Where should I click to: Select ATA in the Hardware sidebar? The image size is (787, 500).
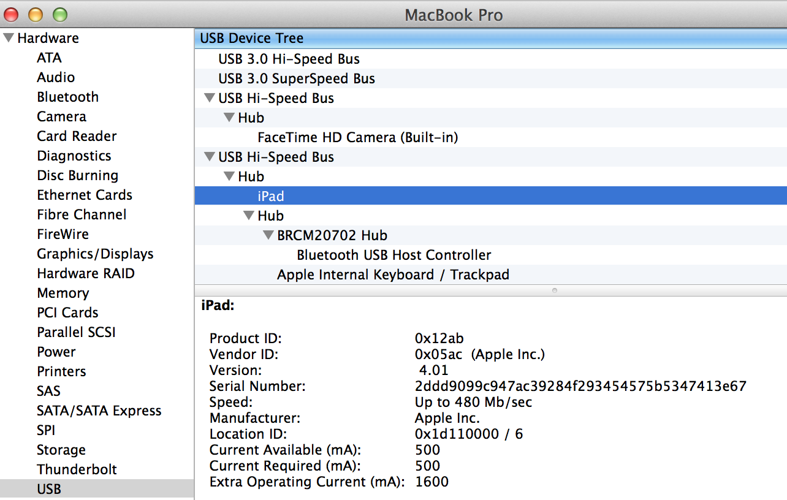pos(49,58)
